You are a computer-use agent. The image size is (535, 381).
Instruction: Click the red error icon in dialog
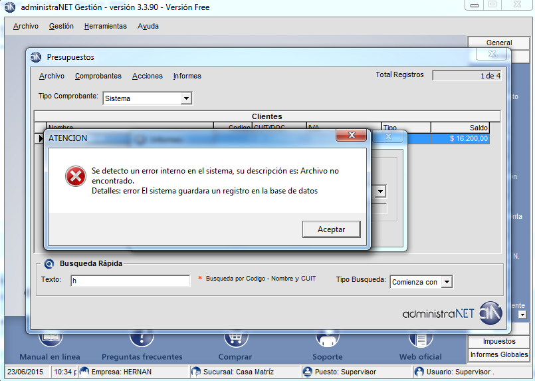click(75, 176)
